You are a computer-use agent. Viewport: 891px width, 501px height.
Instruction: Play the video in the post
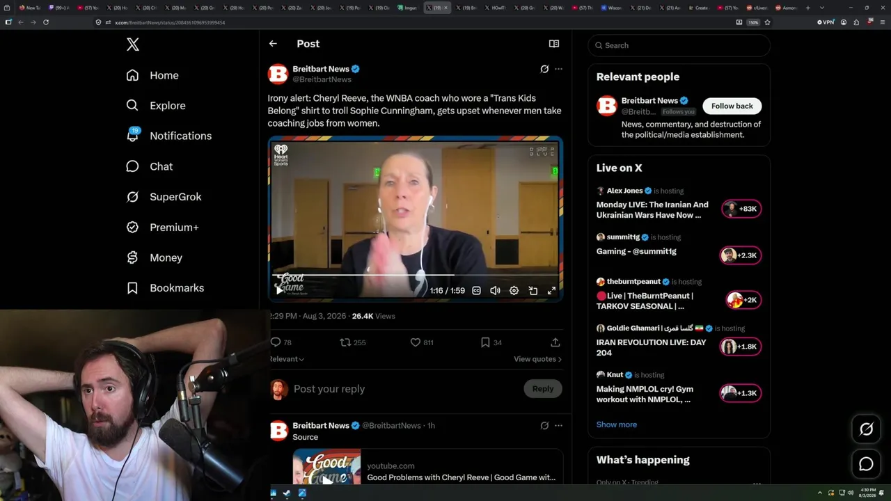tap(279, 291)
